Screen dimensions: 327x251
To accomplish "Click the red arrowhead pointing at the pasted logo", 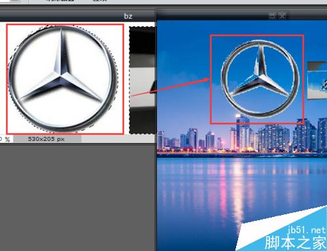I will coord(206,80).
